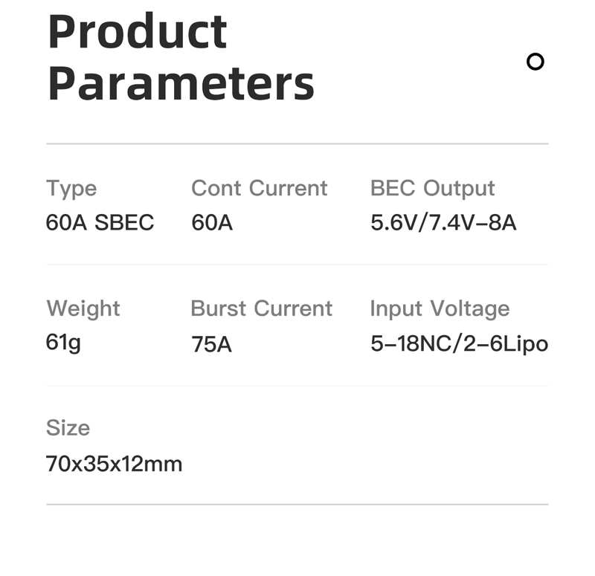
Task: Select the 61g weight value
Action: click(x=63, y=343)
